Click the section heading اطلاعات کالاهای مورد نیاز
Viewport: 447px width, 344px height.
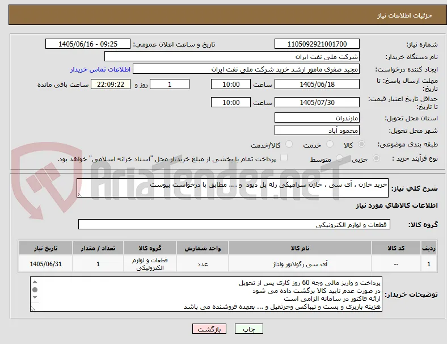click(x=397, y=205)
